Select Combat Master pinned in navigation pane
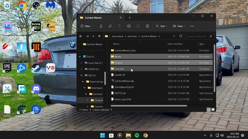Screen dimensions: 248x139 pos(93,44)
